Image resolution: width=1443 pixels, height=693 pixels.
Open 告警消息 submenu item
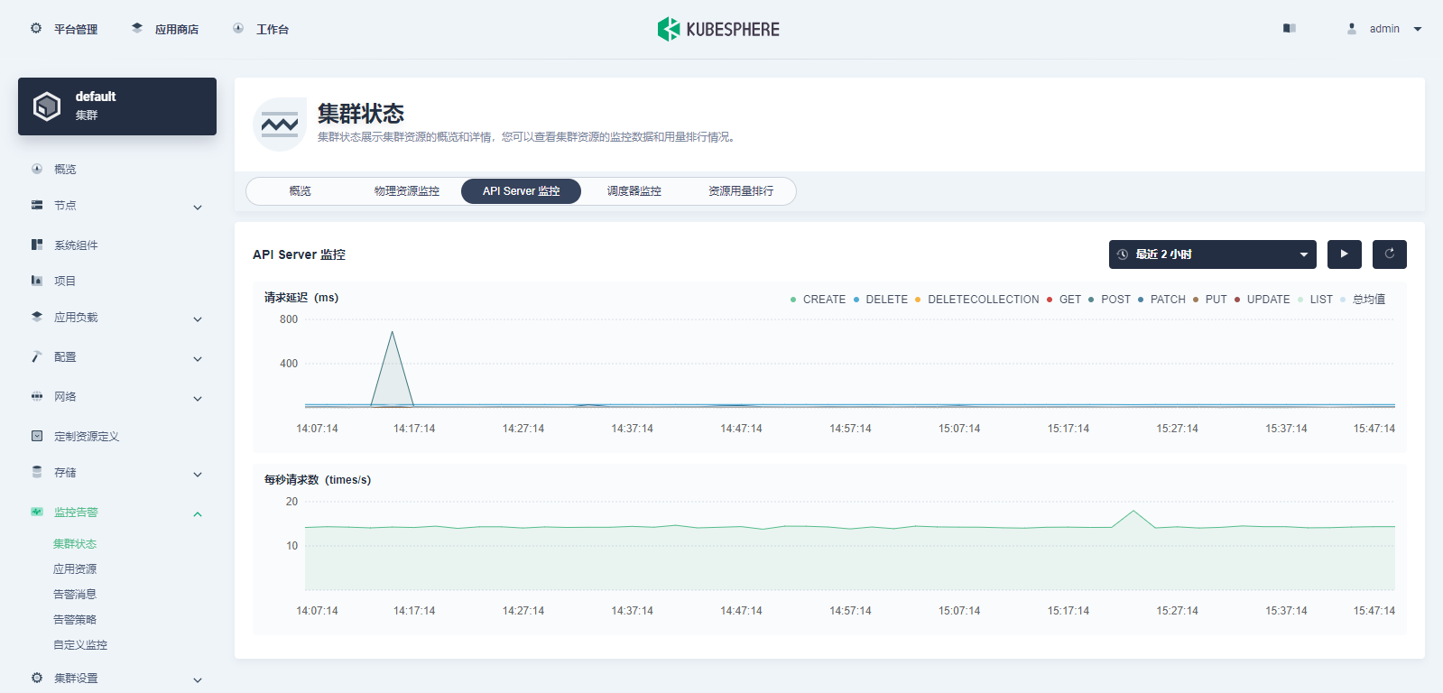[x=75, y=595]
